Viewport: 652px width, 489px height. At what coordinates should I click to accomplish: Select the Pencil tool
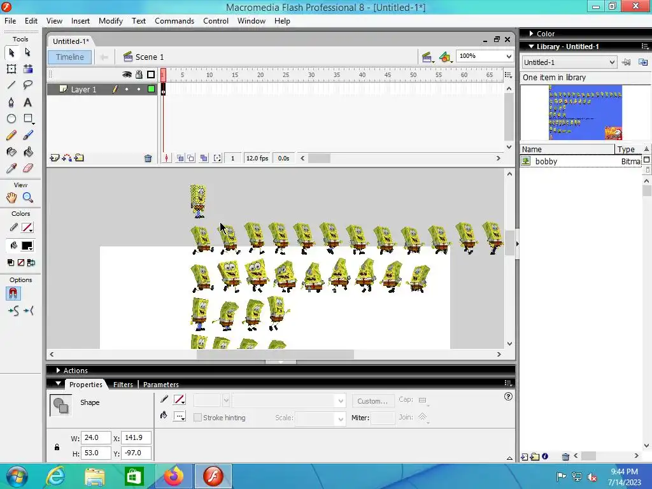(11, 136)
